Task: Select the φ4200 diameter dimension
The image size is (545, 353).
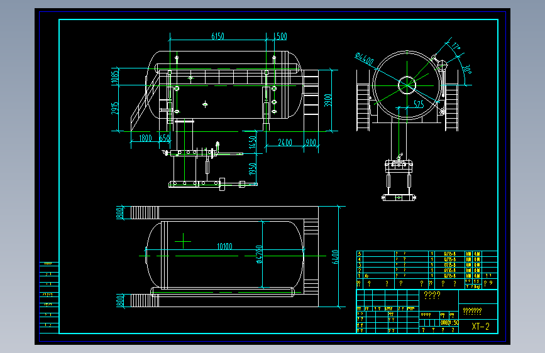Action: tap(259, 254)
